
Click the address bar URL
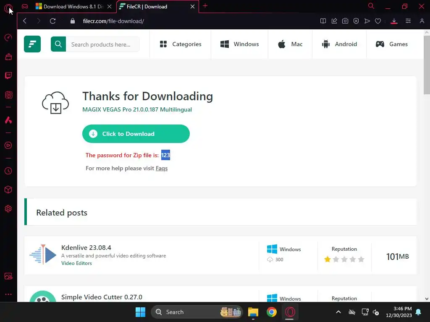click(113, 21)
